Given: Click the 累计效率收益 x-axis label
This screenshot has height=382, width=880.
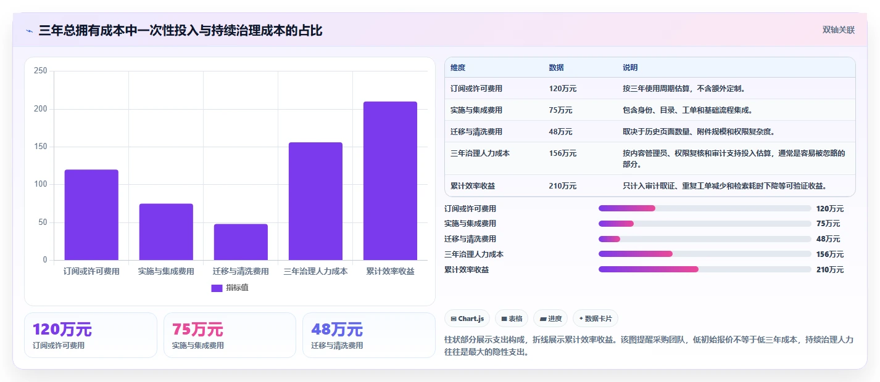Looking at the screenshot, I should [x=390, y=271].
